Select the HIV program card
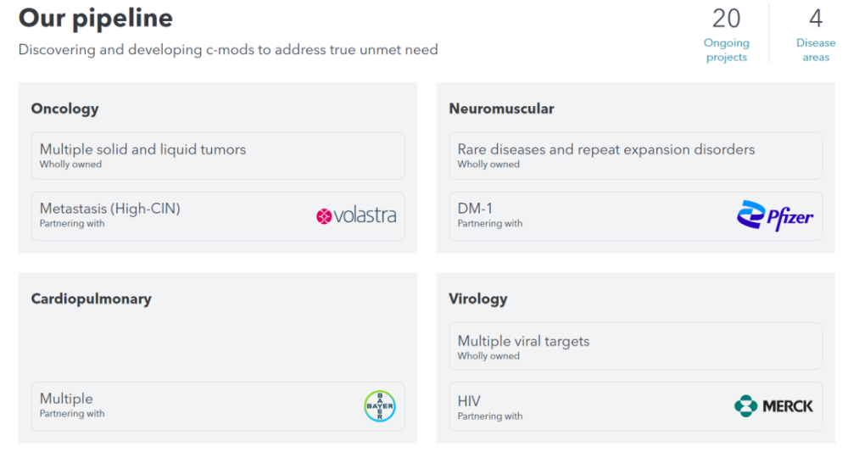 635,407
